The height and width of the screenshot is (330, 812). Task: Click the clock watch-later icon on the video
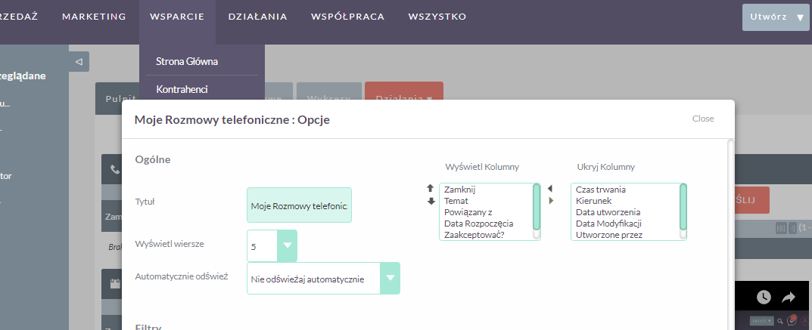[764, 297]
